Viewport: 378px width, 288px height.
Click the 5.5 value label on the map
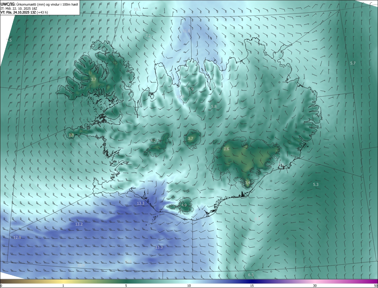tap(9, 40)
